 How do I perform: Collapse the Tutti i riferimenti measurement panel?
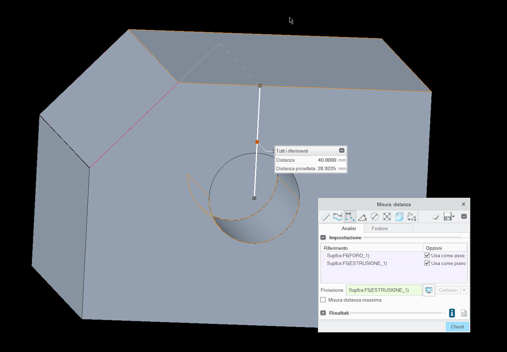point(342,150)
